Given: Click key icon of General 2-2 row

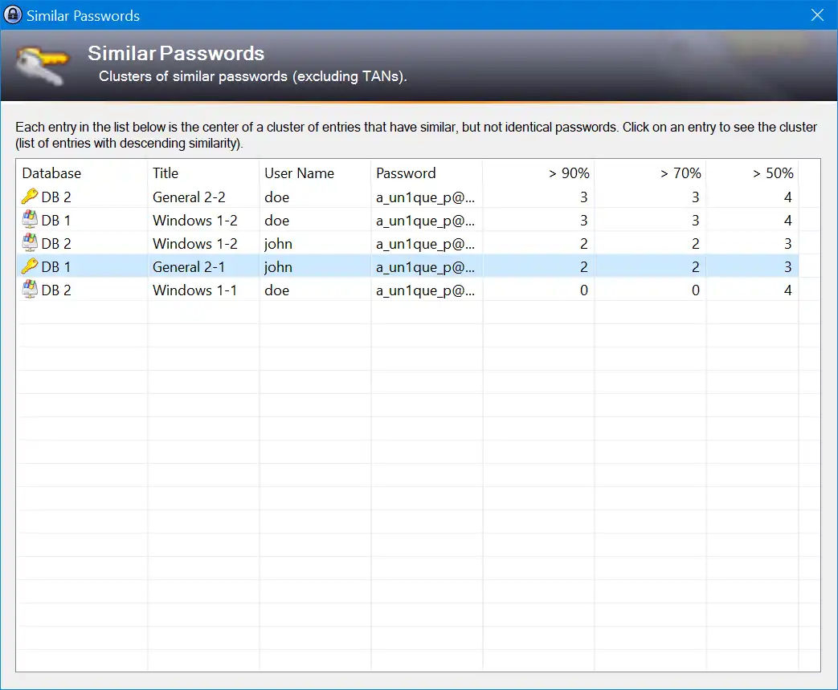Looking at the screenshot, I should tap(30, 197).
